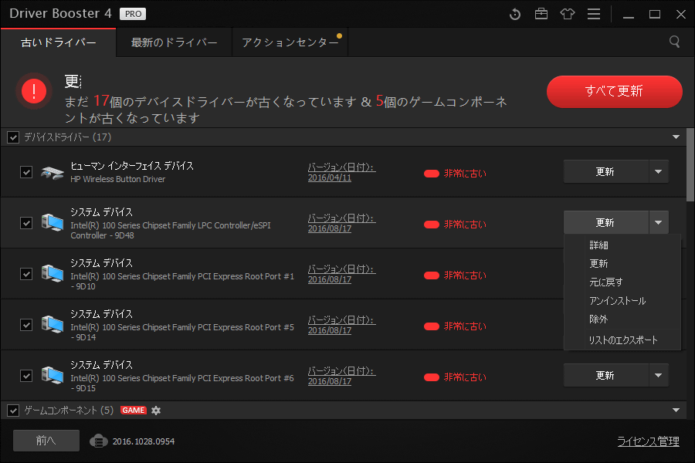Image resolution: width=695 pixels, height=463 pixels.
Task: Click the 非常に古い status on Root Port #5 row
Action: [455, 326]
